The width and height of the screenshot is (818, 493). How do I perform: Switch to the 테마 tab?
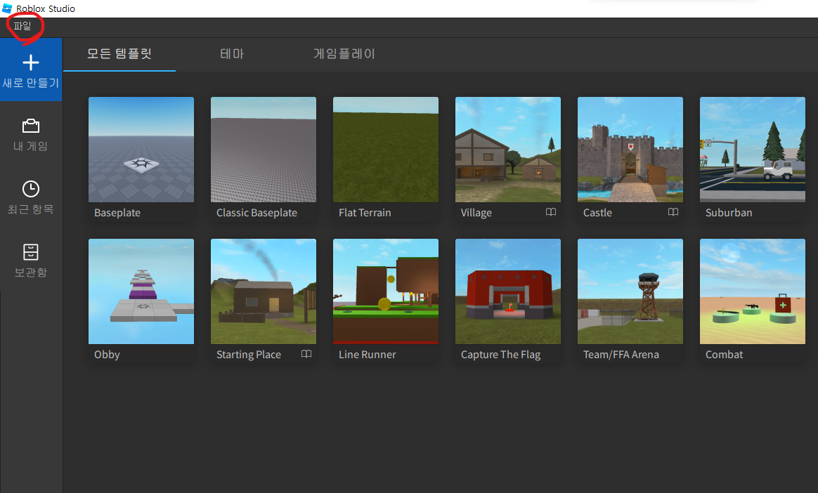[232, 53]
